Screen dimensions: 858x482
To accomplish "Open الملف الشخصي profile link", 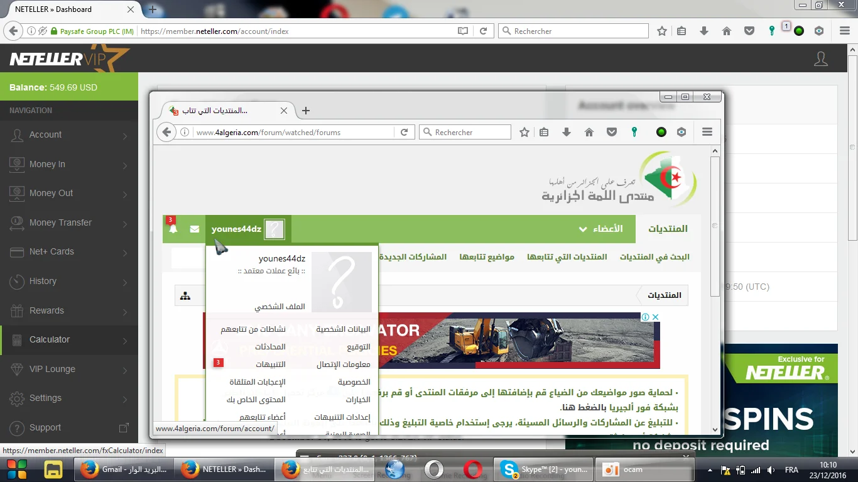I will (280, 307).
